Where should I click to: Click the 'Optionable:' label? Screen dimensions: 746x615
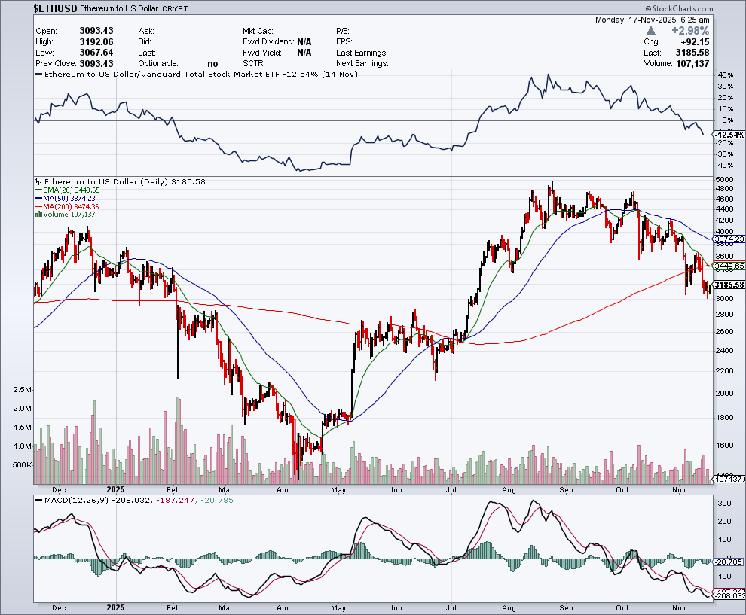[x=158, y=64]
